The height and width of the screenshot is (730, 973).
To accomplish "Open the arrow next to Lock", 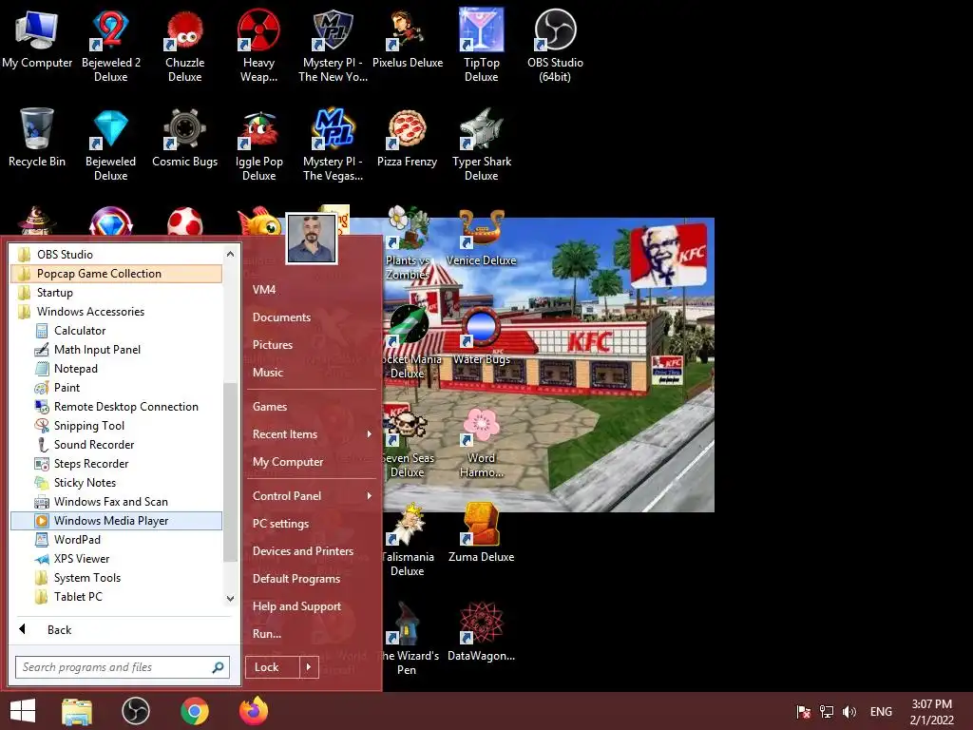I will pos(309,667).
